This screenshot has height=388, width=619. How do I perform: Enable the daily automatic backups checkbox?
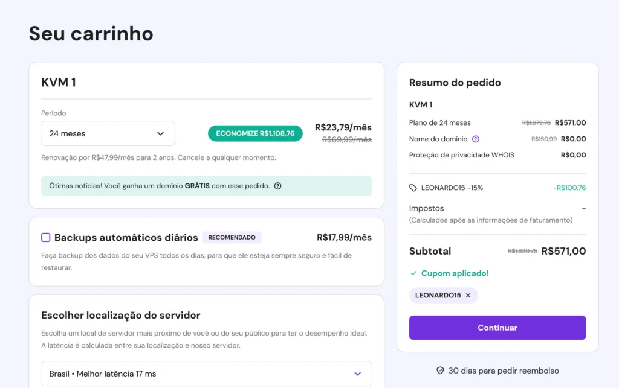coord(46,237)
